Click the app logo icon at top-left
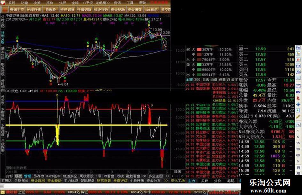The image size is (302, 195). [x=3, y=3]
